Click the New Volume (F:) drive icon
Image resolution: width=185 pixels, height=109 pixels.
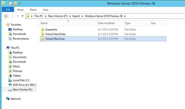pos(10,90)
